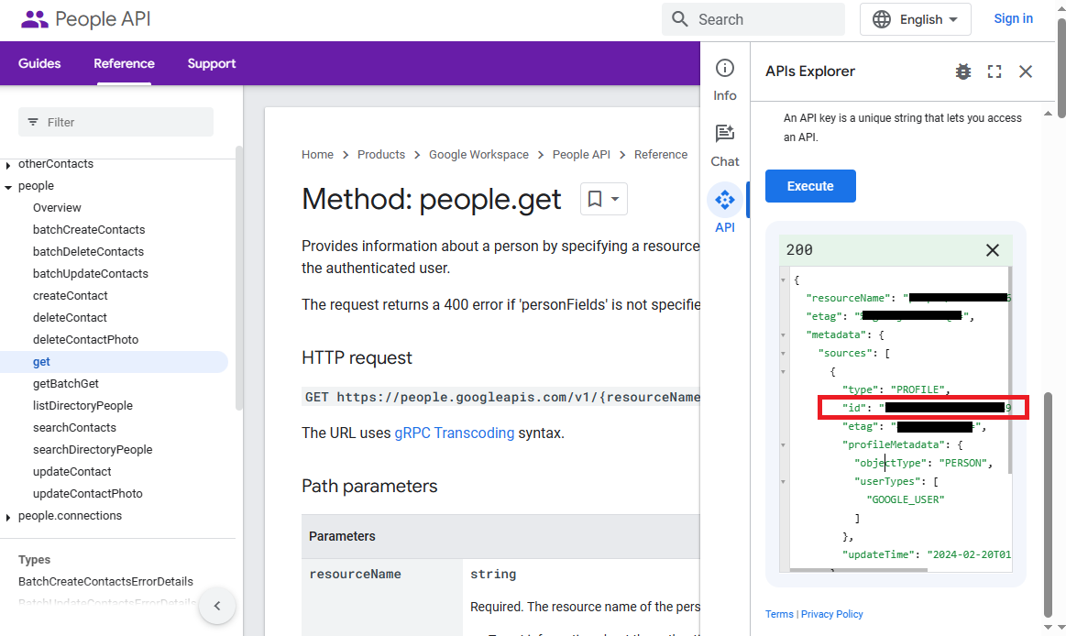1066x636 pixels.
Task: Open the English language dropdown
Action: click(915, 19)
